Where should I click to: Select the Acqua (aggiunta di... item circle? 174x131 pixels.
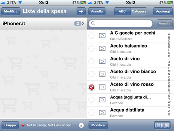click(x=92, y=100)
